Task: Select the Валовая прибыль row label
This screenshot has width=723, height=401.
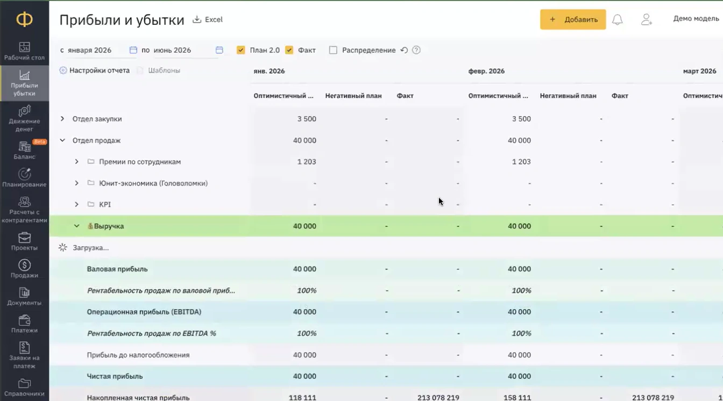Action: click(117, 269)
